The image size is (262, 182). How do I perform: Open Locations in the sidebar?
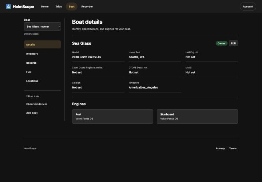[x=43, y=81]
